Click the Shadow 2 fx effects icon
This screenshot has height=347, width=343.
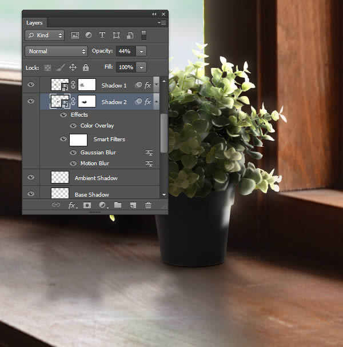click(x=147, y=102)
